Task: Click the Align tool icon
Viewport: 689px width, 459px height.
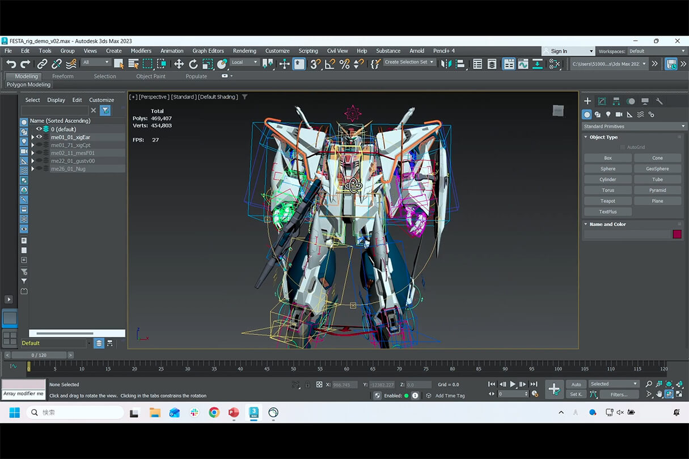Action: click(x=460, y=64)
